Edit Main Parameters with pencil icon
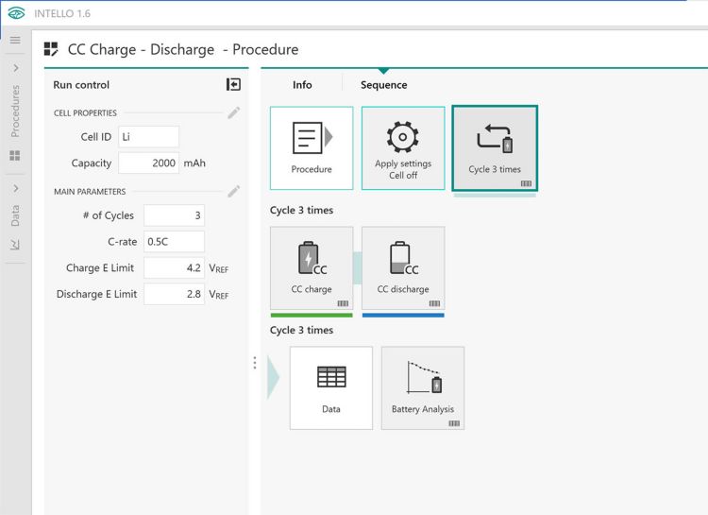708x515 pixels. [x=233, y=192]
